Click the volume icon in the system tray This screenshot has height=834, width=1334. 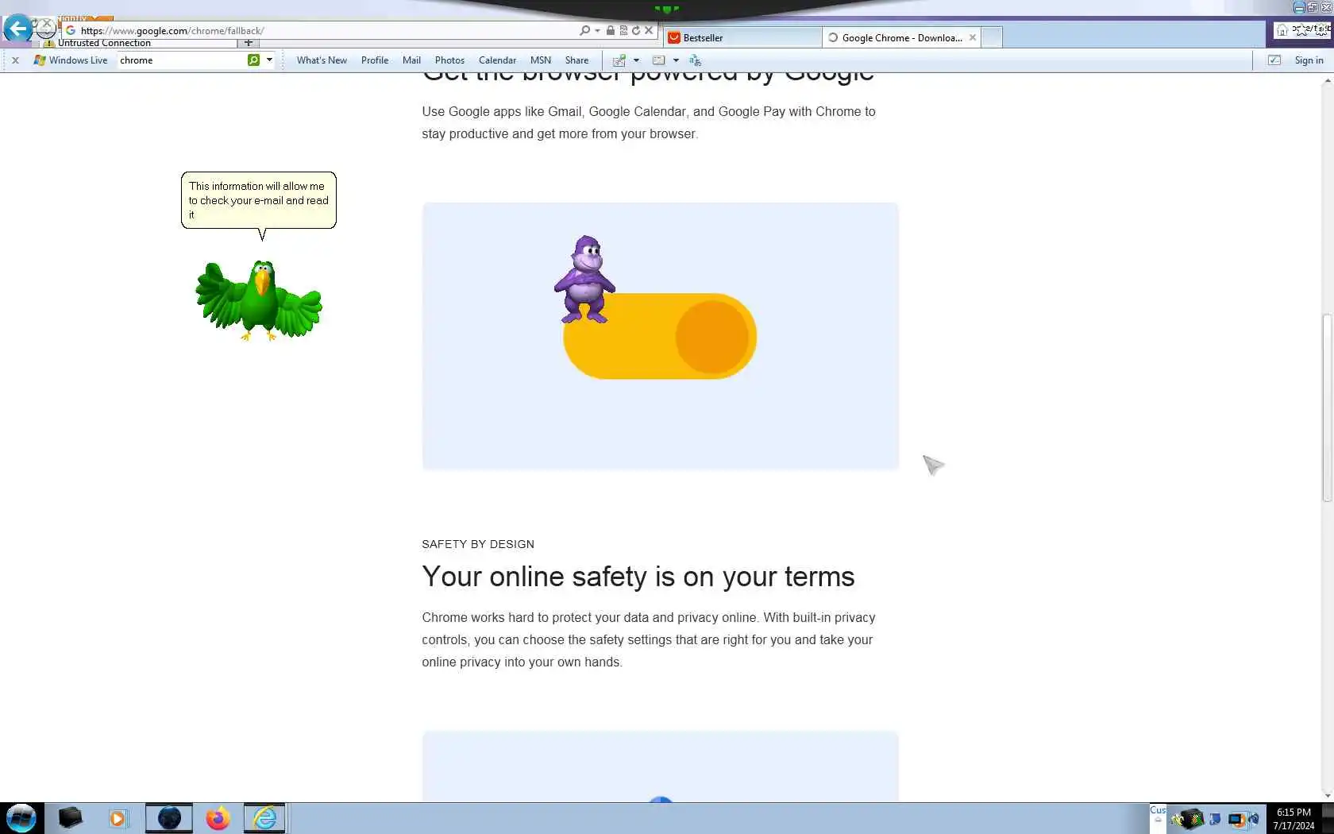[1254, 819]
